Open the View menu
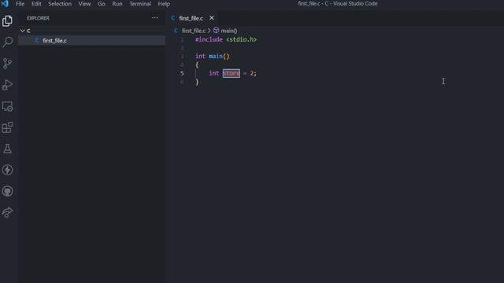 (x=85, y=4)
